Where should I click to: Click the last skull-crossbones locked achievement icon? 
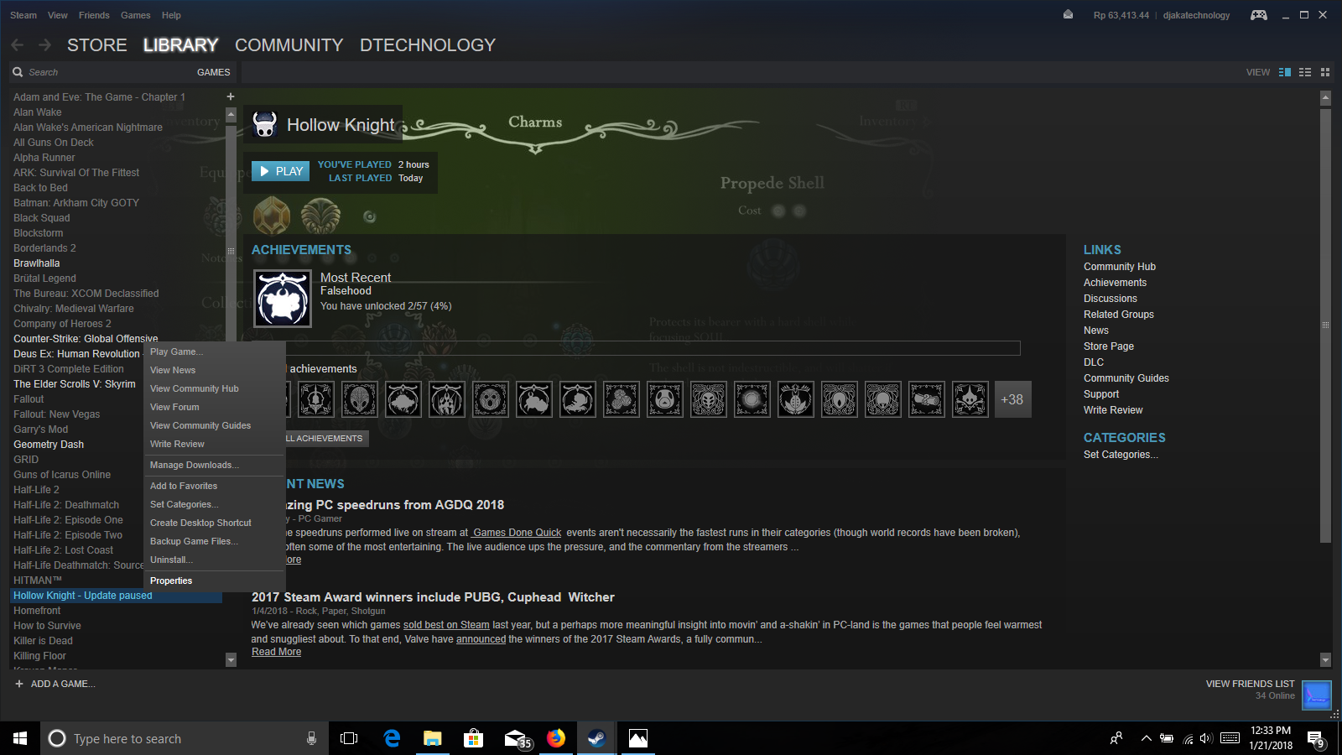click(x=970, y=399)
